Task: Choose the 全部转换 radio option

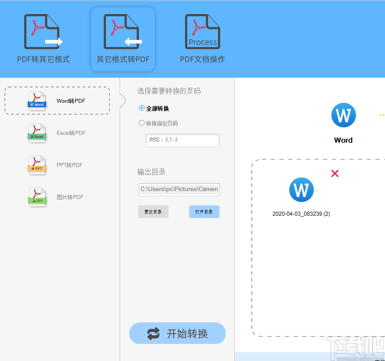Action: click(154, 108)
